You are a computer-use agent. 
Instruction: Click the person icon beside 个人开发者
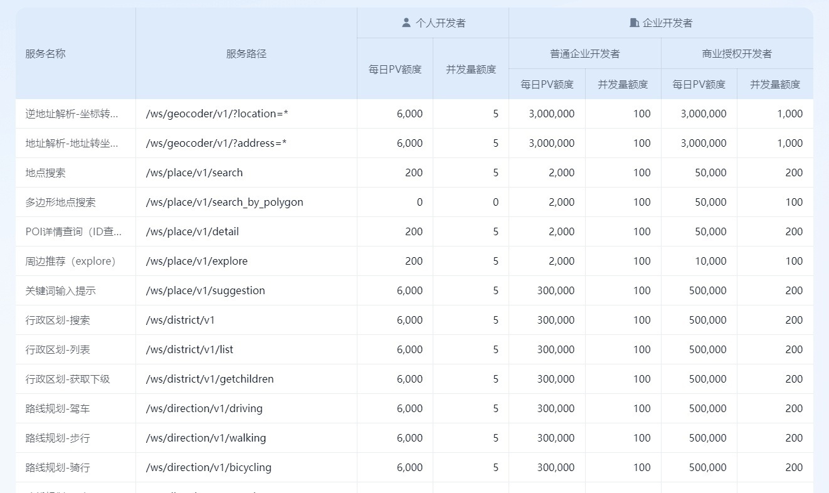(x=406, y=23)
